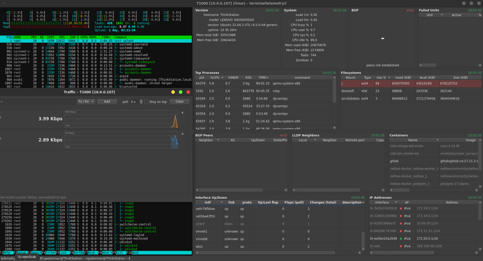Select F6 SortBy in htop bar
The image size is (483, 261).
[77, 253]
